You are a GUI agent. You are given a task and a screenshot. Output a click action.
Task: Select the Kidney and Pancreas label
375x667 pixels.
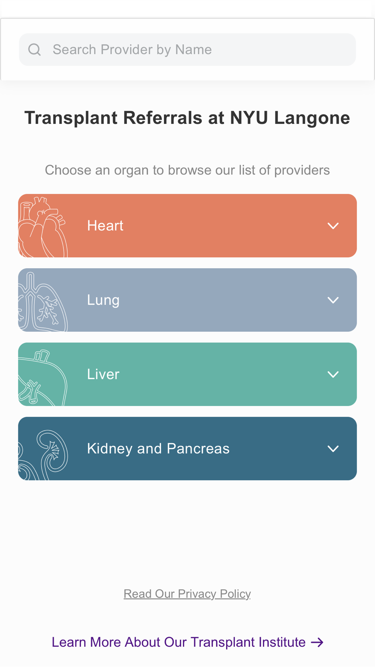pyautogui.click(x=158, y=449)
